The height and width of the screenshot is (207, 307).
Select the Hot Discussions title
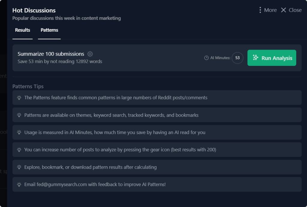(34, 10)
